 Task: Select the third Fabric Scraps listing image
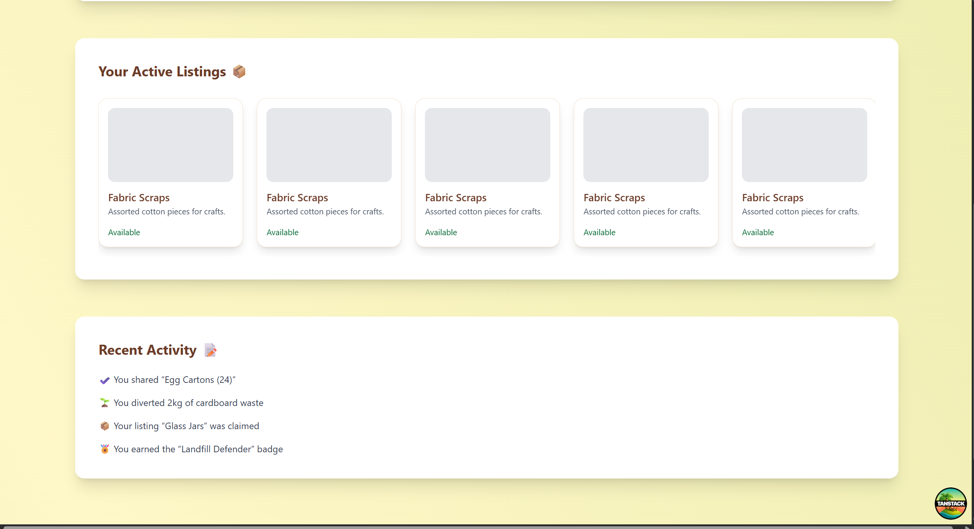click(487, 145)
